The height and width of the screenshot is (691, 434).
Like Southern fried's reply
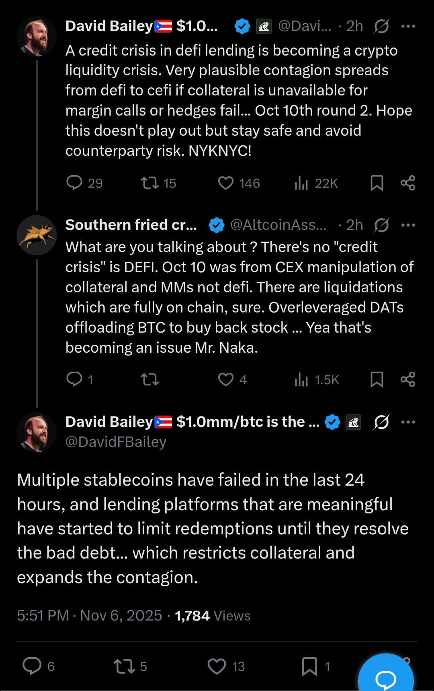225,379
